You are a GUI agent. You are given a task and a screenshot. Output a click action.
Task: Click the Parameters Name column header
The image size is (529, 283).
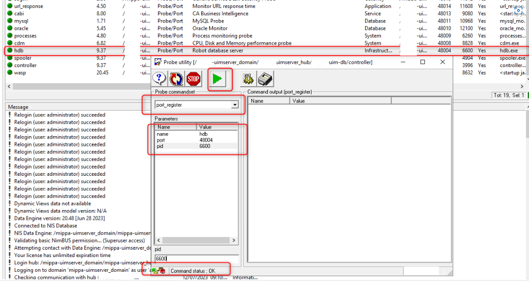176,127
